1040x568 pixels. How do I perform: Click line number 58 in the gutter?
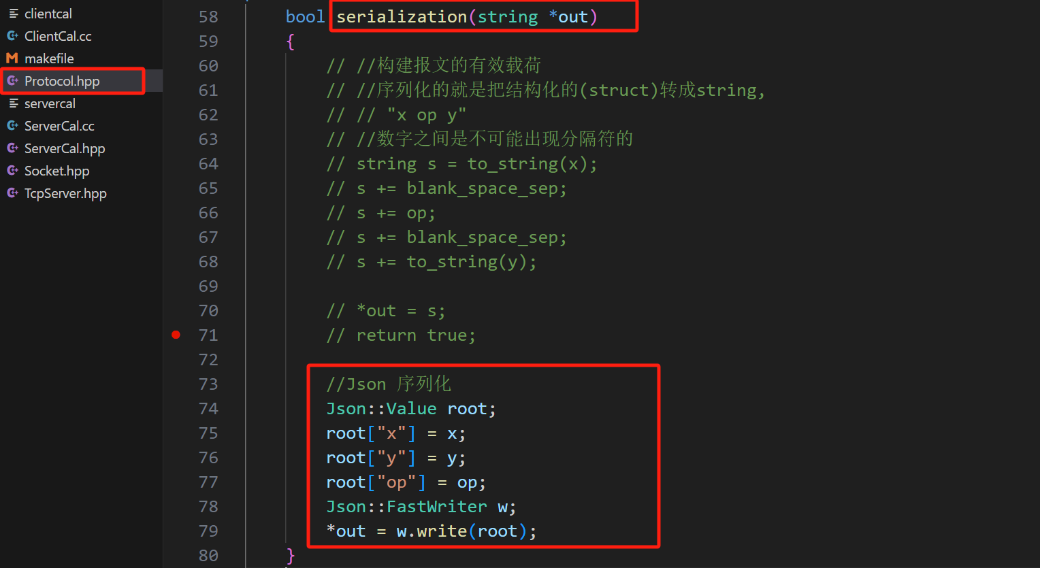pyautogui.click(x=208, y=17)
